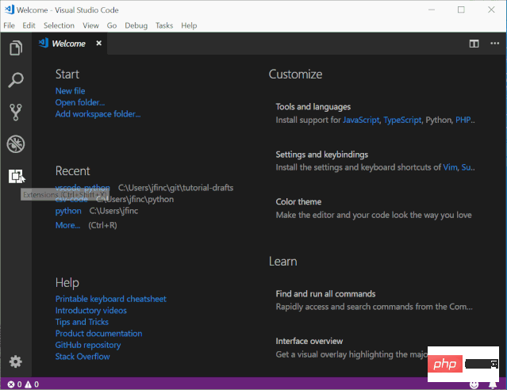This screenshot has width=507, height=390.
Task: Open the File menu
Action: click(x=9, y=25)
